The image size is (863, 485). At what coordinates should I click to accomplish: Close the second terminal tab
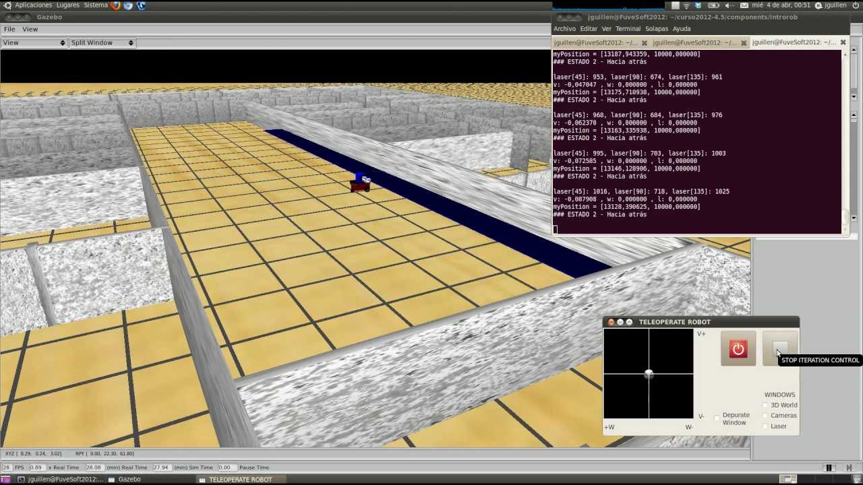tap(744, 42)
